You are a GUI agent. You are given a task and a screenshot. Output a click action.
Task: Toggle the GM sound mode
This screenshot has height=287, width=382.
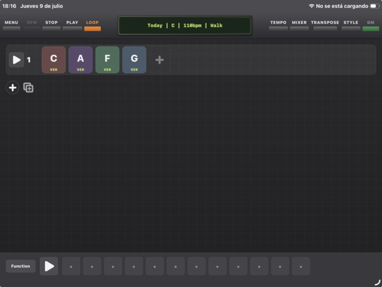pyautogui.click(x=370, y=25)
